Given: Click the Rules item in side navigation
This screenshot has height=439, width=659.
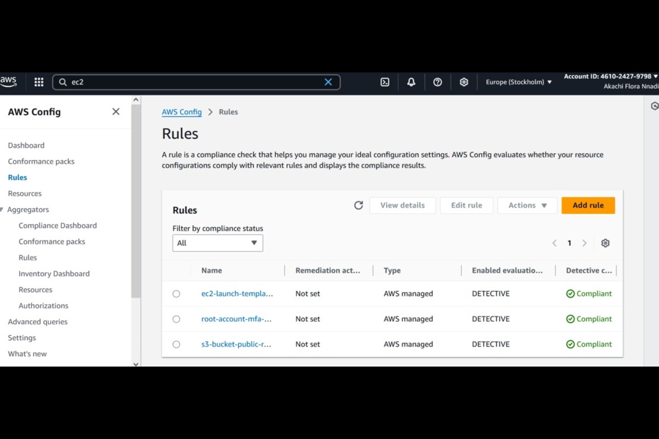Looking at the screenshot, I should click(x=18, y=177).
